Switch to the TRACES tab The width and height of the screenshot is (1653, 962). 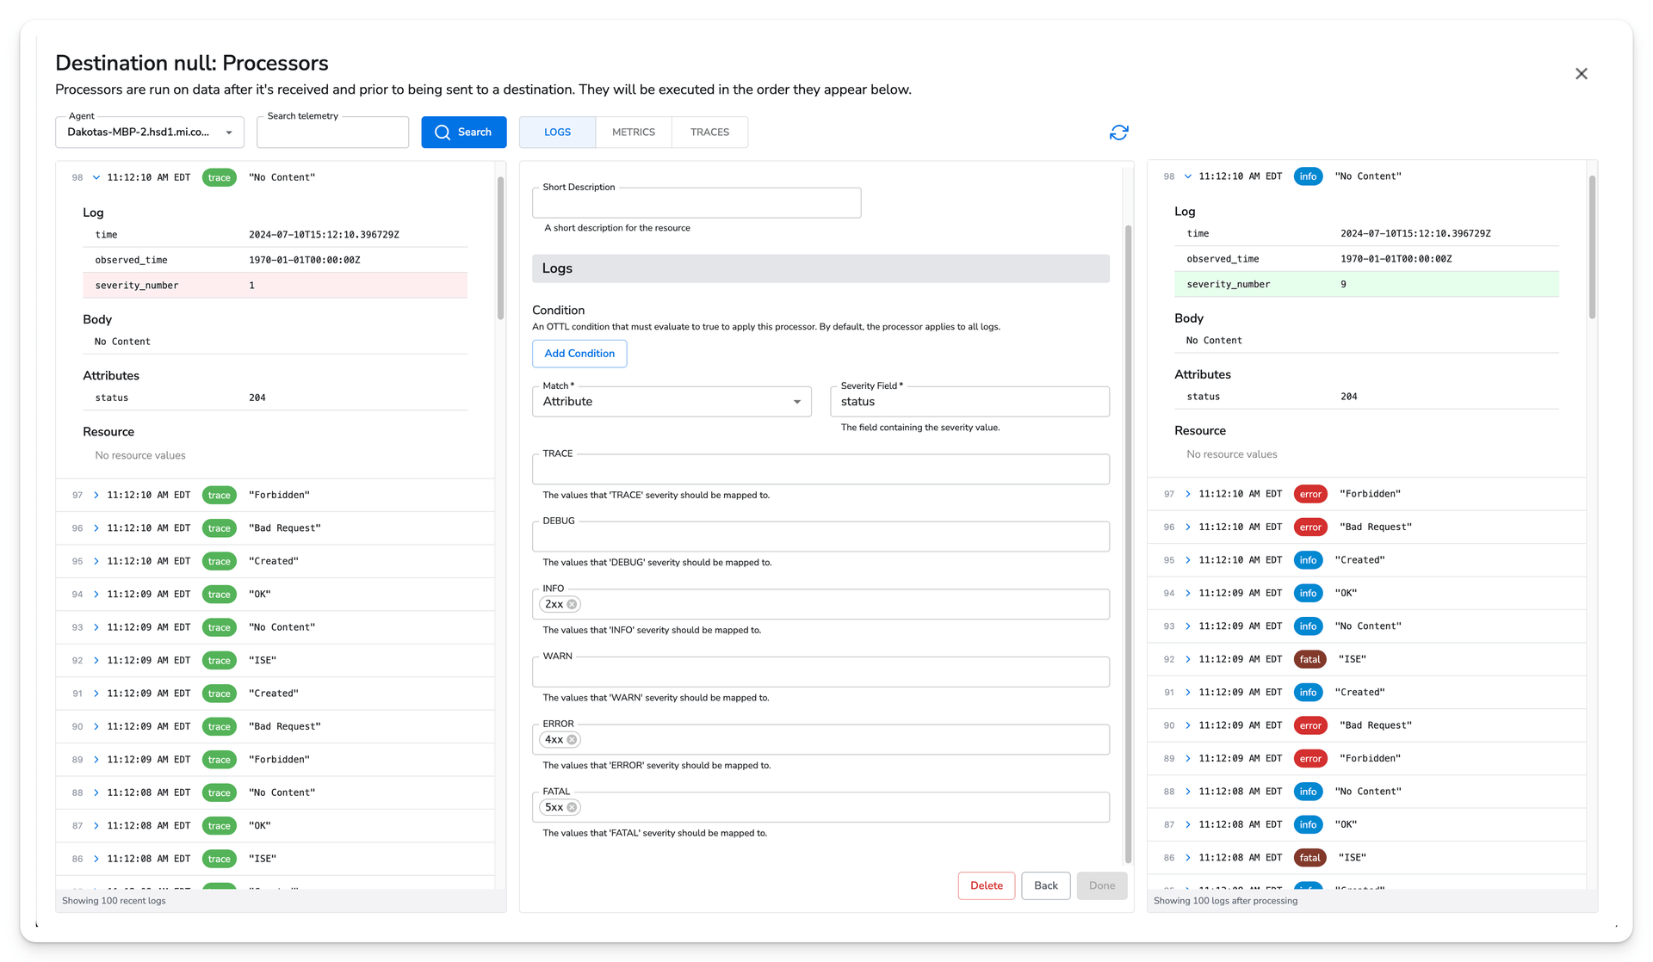[x=709, y=132]
